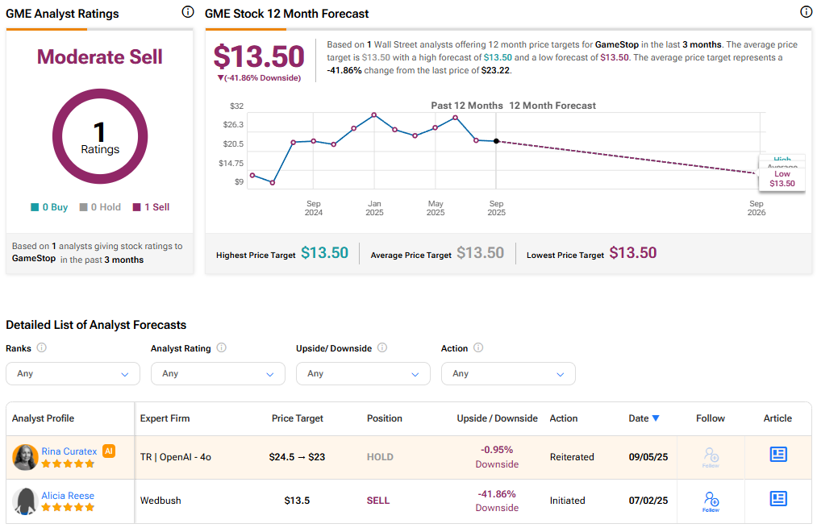The image size is (817, 528).
Task: Click the Moderate Sell consensus heading
Action: tap(99, 56)
